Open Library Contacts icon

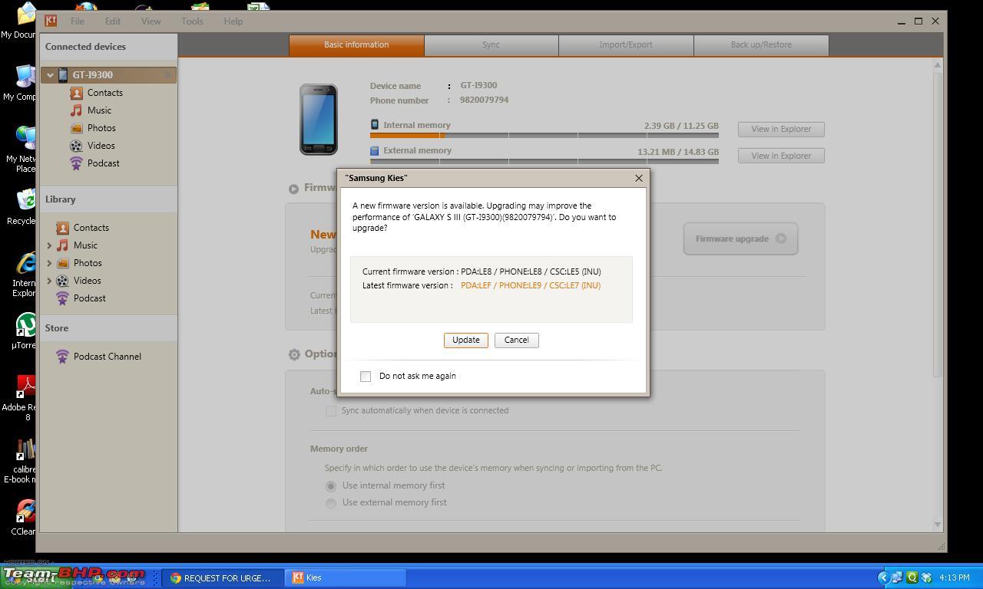coord(62,228)
